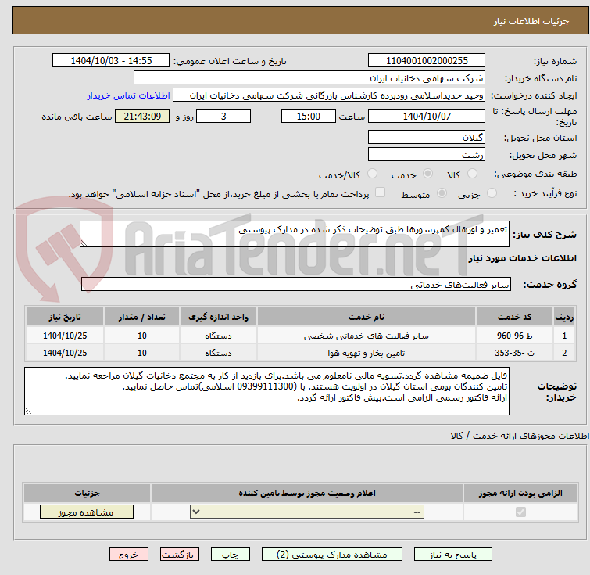Open the supplier permit status dropdown
Screen dimensions: 590x575
pyautogui.click(x=308, y=512)
